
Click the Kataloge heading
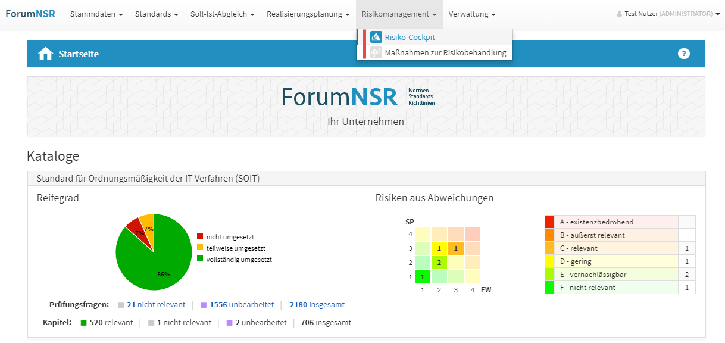click(53, 157)
